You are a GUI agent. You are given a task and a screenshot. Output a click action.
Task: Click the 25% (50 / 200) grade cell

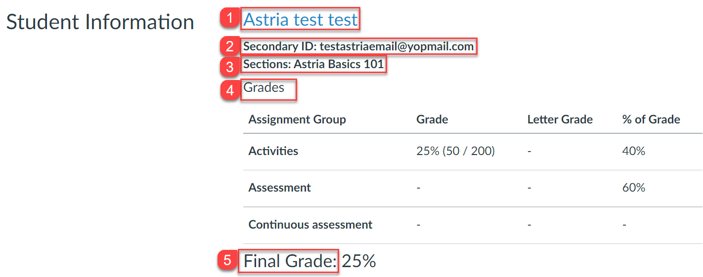455,151
